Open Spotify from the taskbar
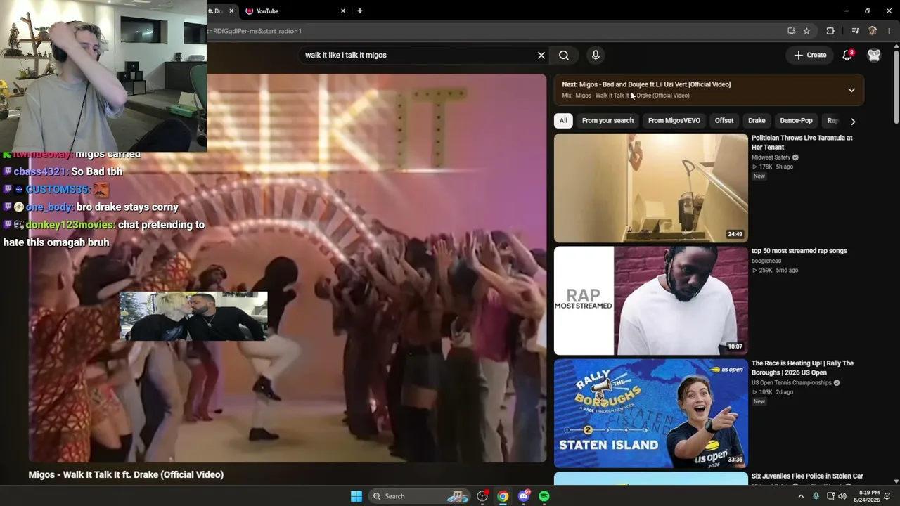The image size is (900, 506). (x=544, y=496)
